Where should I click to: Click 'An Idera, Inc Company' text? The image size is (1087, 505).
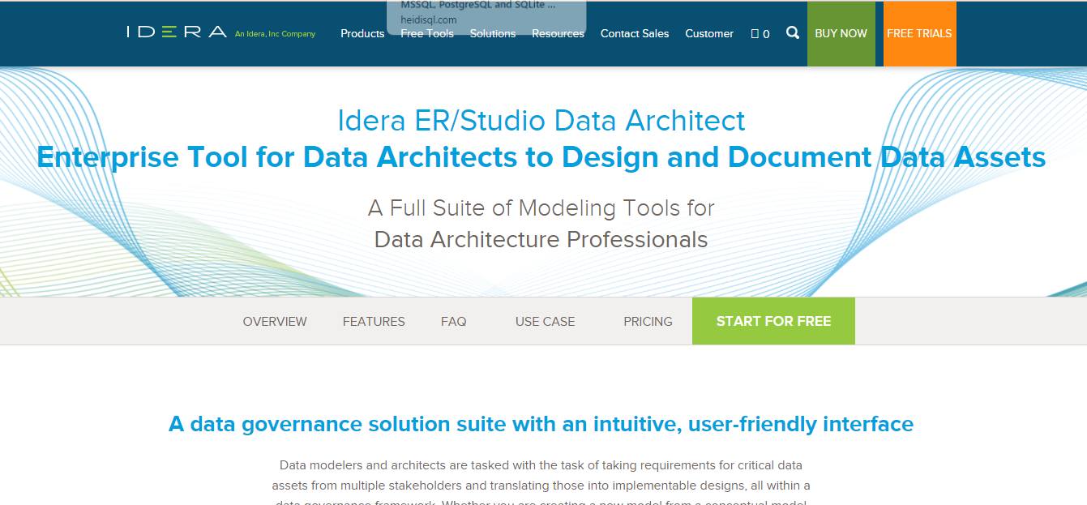tap(275, 34)
